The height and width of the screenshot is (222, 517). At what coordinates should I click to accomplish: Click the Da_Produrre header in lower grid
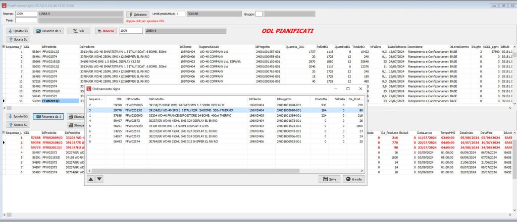pos(390,132)
